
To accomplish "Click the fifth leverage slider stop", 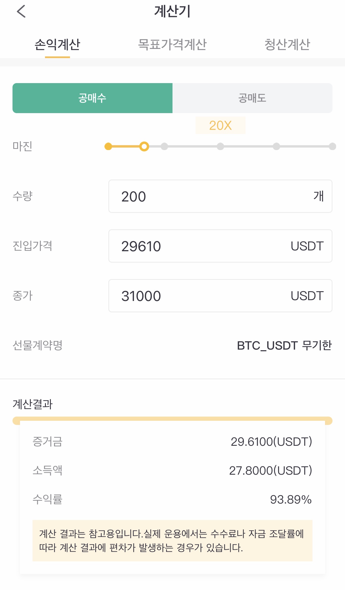I will 276,146.
